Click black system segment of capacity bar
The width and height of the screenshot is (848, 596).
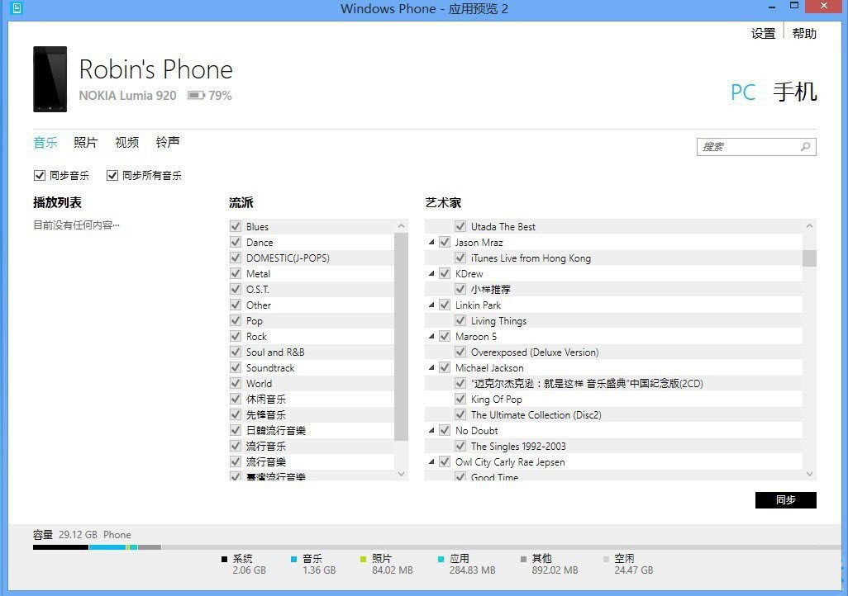60,547
